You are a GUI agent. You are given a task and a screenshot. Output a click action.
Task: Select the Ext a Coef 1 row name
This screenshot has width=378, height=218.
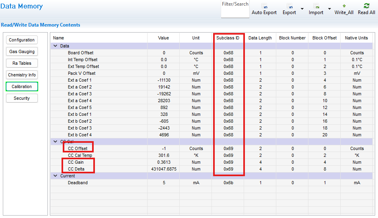pyautogui.click(x=80, y=80)
